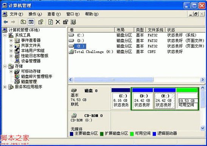Click the Delete X toolbar icon

click(x=58, y=22)
